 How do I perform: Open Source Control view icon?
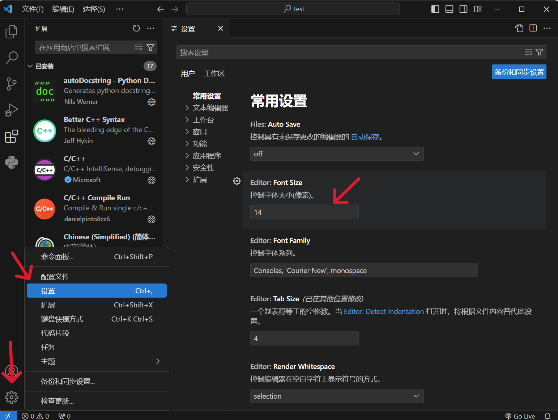click(12, 84)
